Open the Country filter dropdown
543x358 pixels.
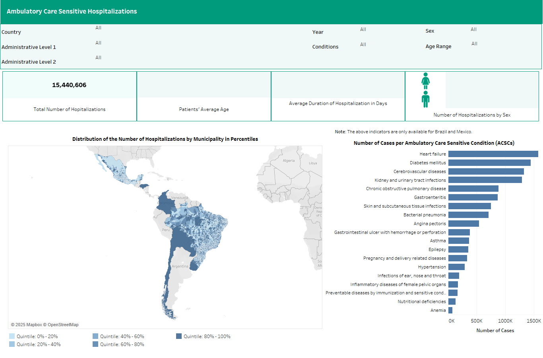98,28
